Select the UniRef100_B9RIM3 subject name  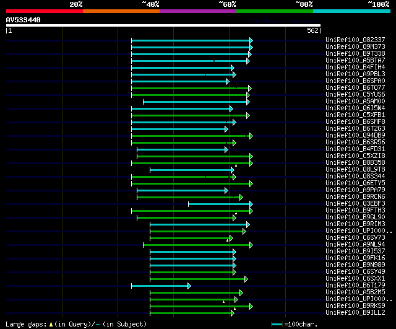tap(355, 224)
